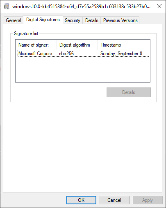The width and height of the screenshot is (166, 208).
Task: Click the sha256 digest value
Action: 66,54
